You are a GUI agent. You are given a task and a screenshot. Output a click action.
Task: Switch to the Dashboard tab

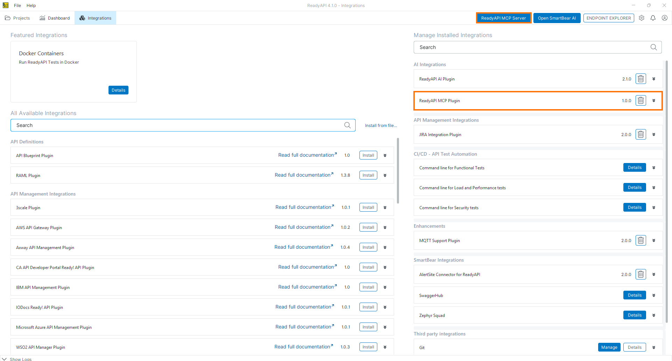pyautogui.click(x=55, y=18)
